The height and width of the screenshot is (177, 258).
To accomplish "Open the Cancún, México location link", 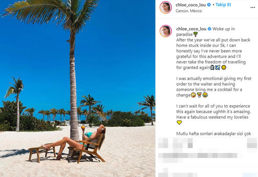I will [x=189, y=11].
